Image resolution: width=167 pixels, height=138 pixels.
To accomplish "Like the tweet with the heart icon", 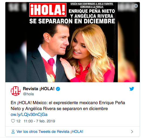I will tap(13, 121).
